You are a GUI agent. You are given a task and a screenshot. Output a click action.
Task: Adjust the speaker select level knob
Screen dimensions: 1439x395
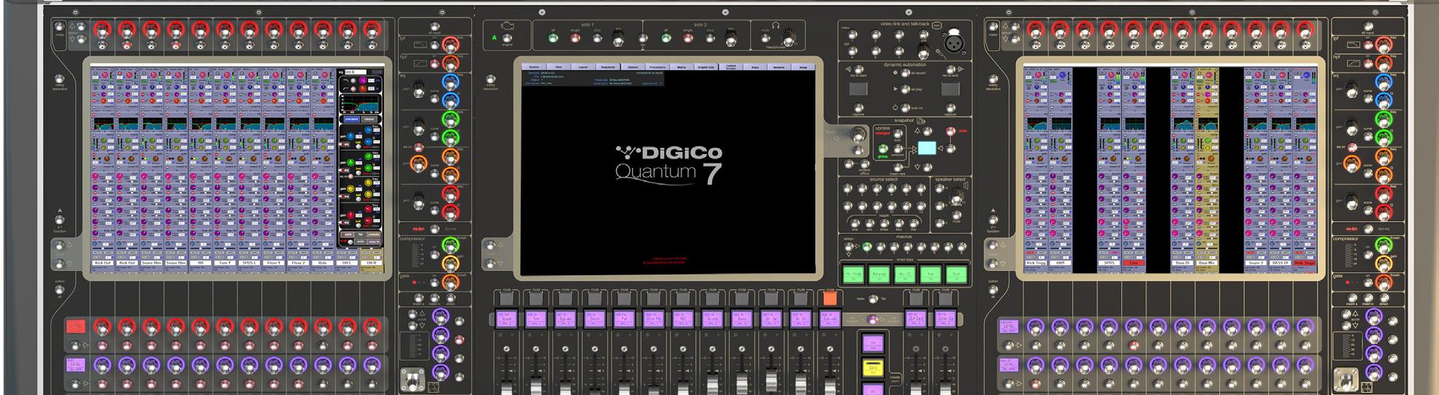click(x=957, y=198)
